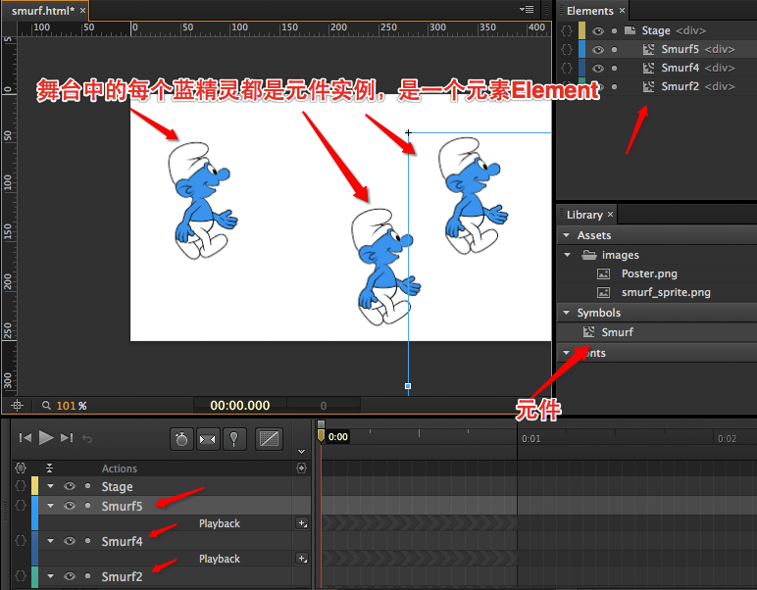The height and width of the screenshot is (590, 757).
Task: Collapse Smurf5 row in timeline
Action: tap(50, 505)
